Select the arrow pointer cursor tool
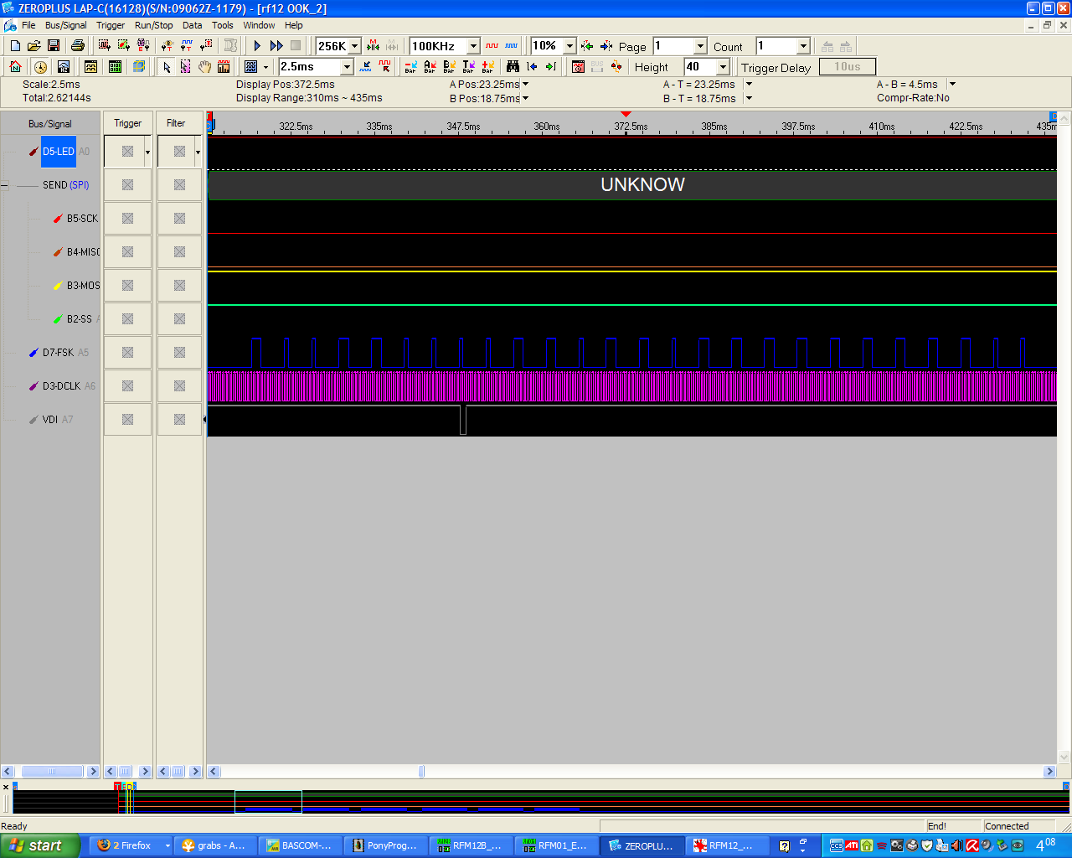The width and height of the screenshot is (1072, 858). [167, 67]
